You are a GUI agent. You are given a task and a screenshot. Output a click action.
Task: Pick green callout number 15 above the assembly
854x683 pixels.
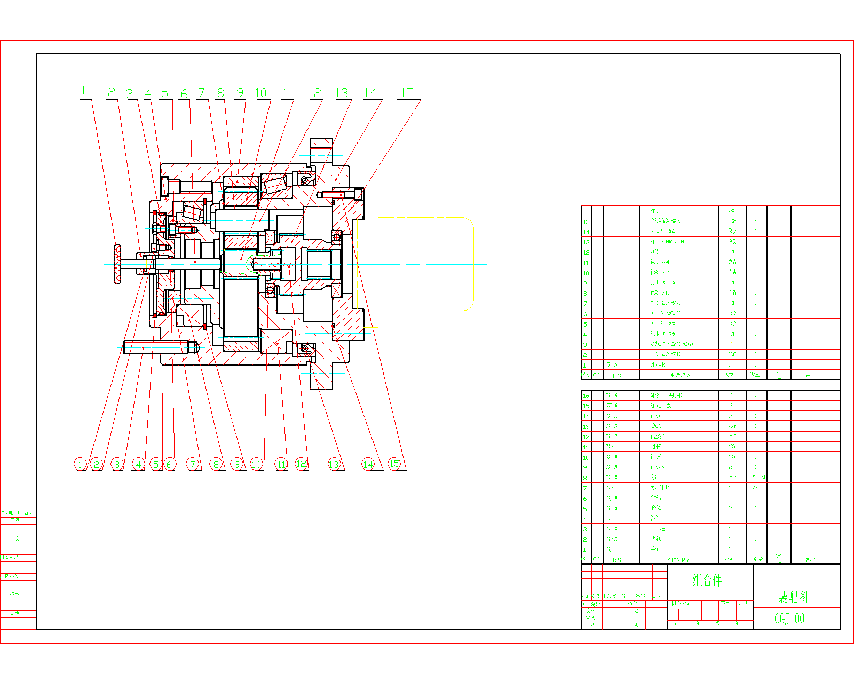click(x=407, y=93)
